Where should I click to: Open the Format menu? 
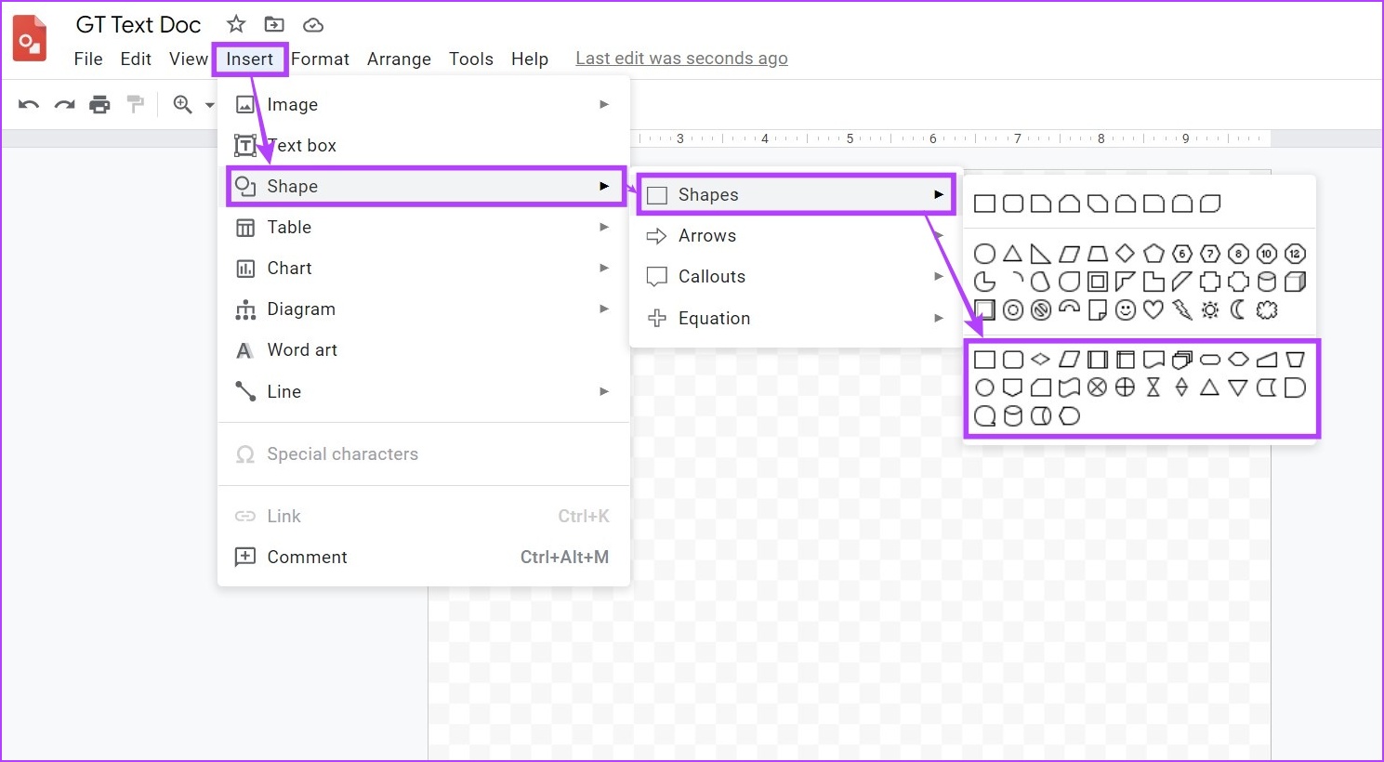320,59
